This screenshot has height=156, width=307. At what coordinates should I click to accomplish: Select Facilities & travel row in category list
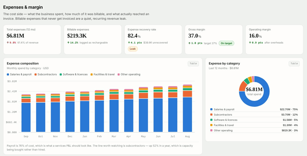[x=254, y=125]
